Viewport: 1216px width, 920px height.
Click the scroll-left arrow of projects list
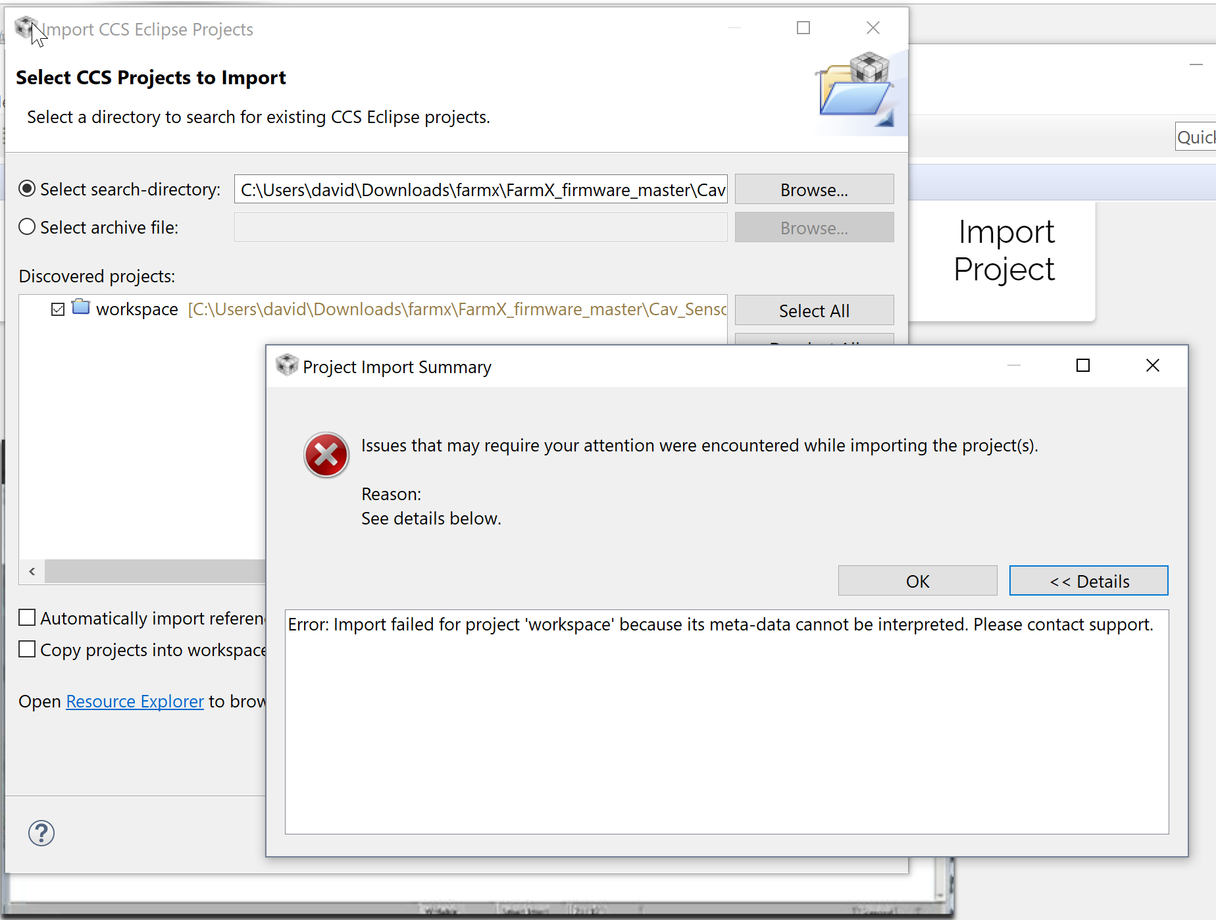coord(32,571)
